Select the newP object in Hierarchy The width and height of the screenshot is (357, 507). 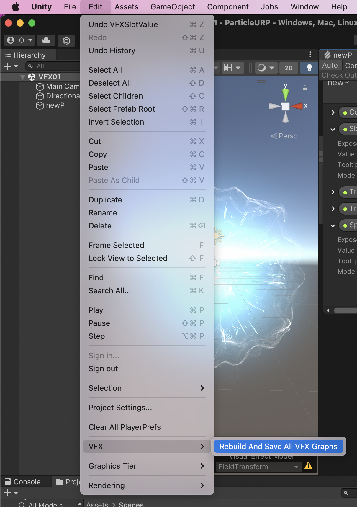(50, 105)
